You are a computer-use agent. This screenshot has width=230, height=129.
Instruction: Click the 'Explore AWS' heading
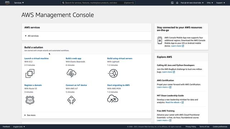164,57
